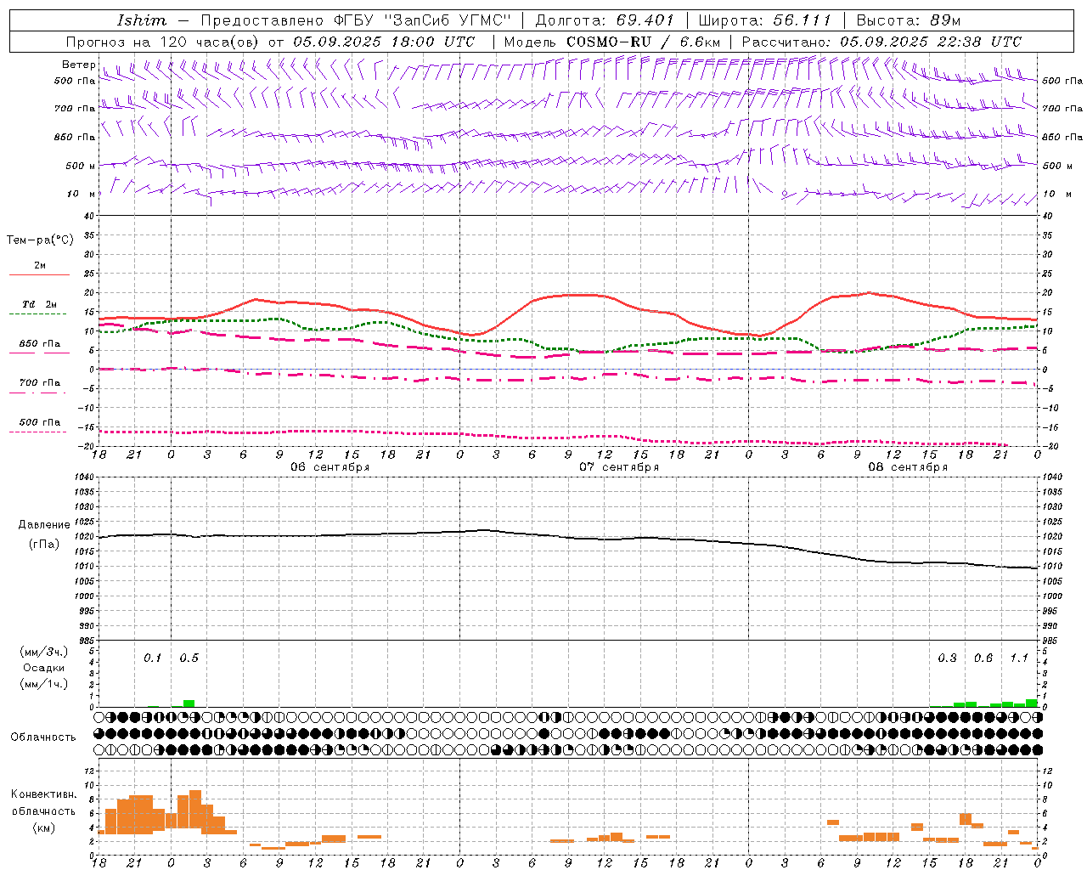Click the 850 гПа label in temperature legend
This screenshot has height=870, width=1087.
click(x=39, y=344)
